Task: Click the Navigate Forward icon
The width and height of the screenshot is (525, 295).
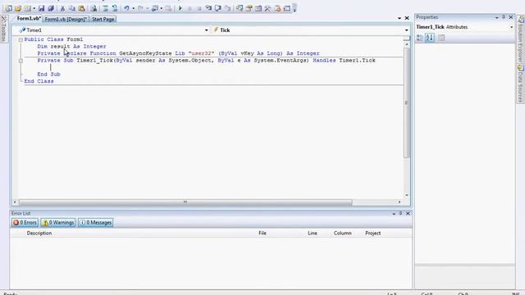Action: point(169,8)
